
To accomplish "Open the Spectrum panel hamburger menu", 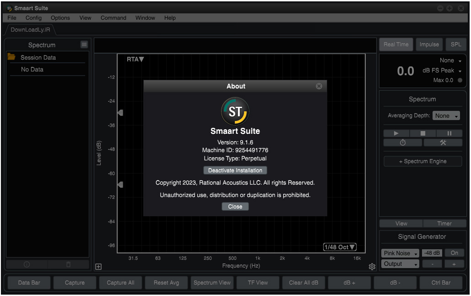I will pos(84,44).
